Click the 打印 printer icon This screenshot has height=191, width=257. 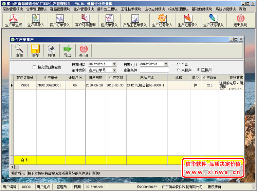tap(51, 51)
